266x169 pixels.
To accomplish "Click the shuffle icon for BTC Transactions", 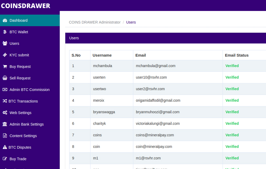I will [5, 101].
